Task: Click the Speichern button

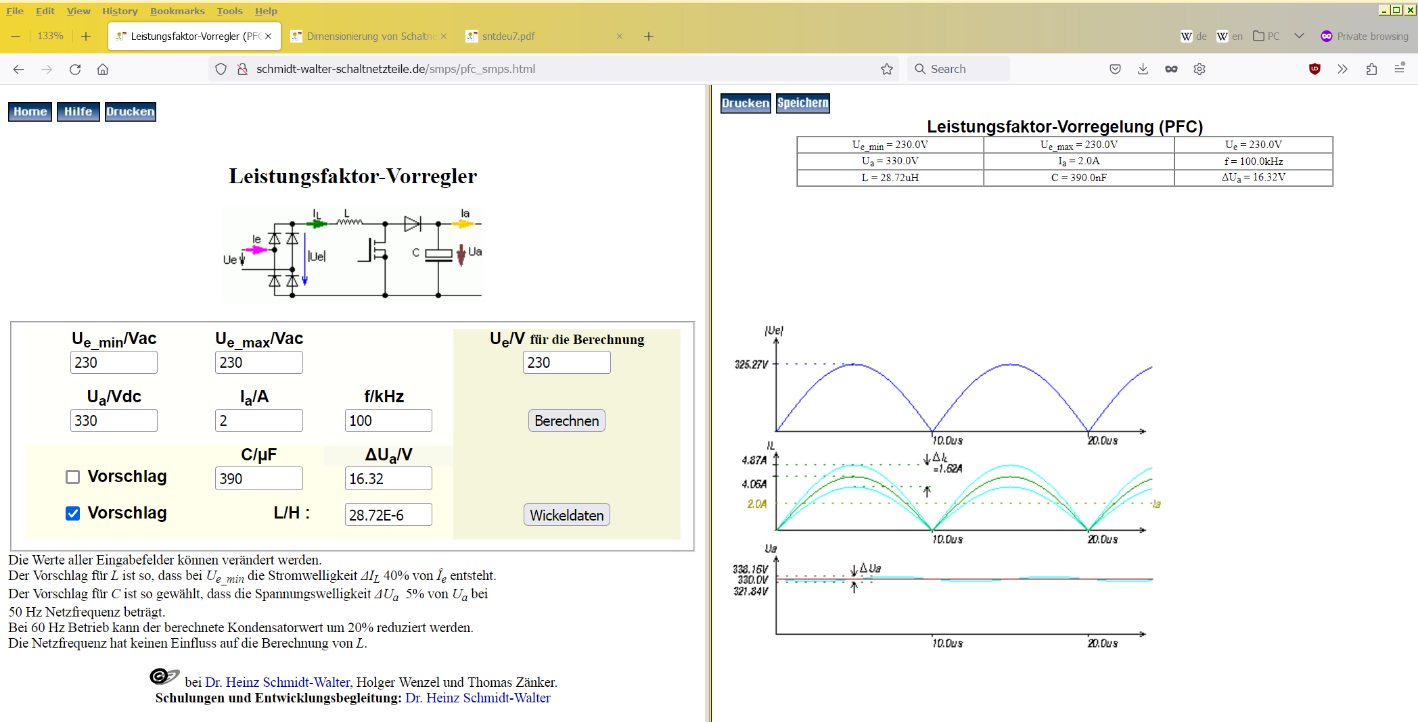Action: [802, 103]
